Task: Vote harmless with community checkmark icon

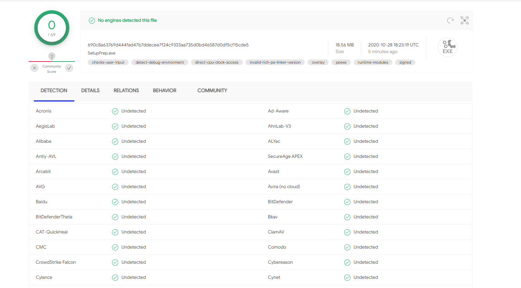Action: pyautogui.click(x=69, y=68)
